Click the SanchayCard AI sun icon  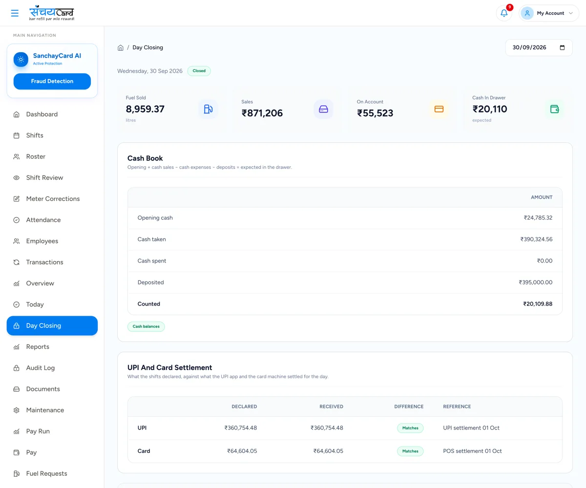pyautogui.click(x=21, y=60)
